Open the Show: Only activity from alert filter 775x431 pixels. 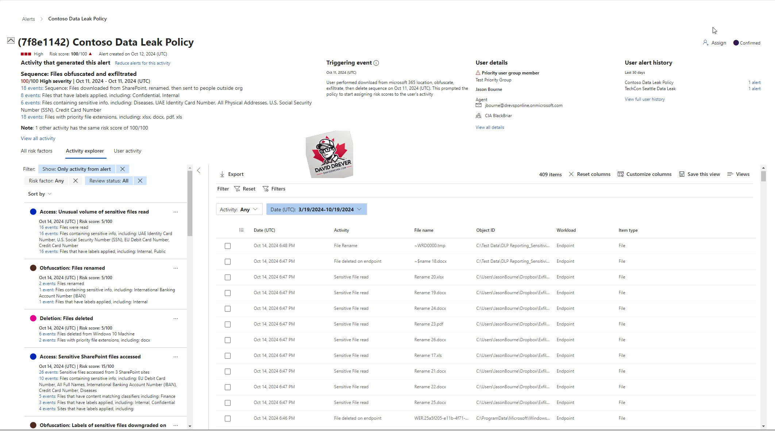tap(77, 169)
